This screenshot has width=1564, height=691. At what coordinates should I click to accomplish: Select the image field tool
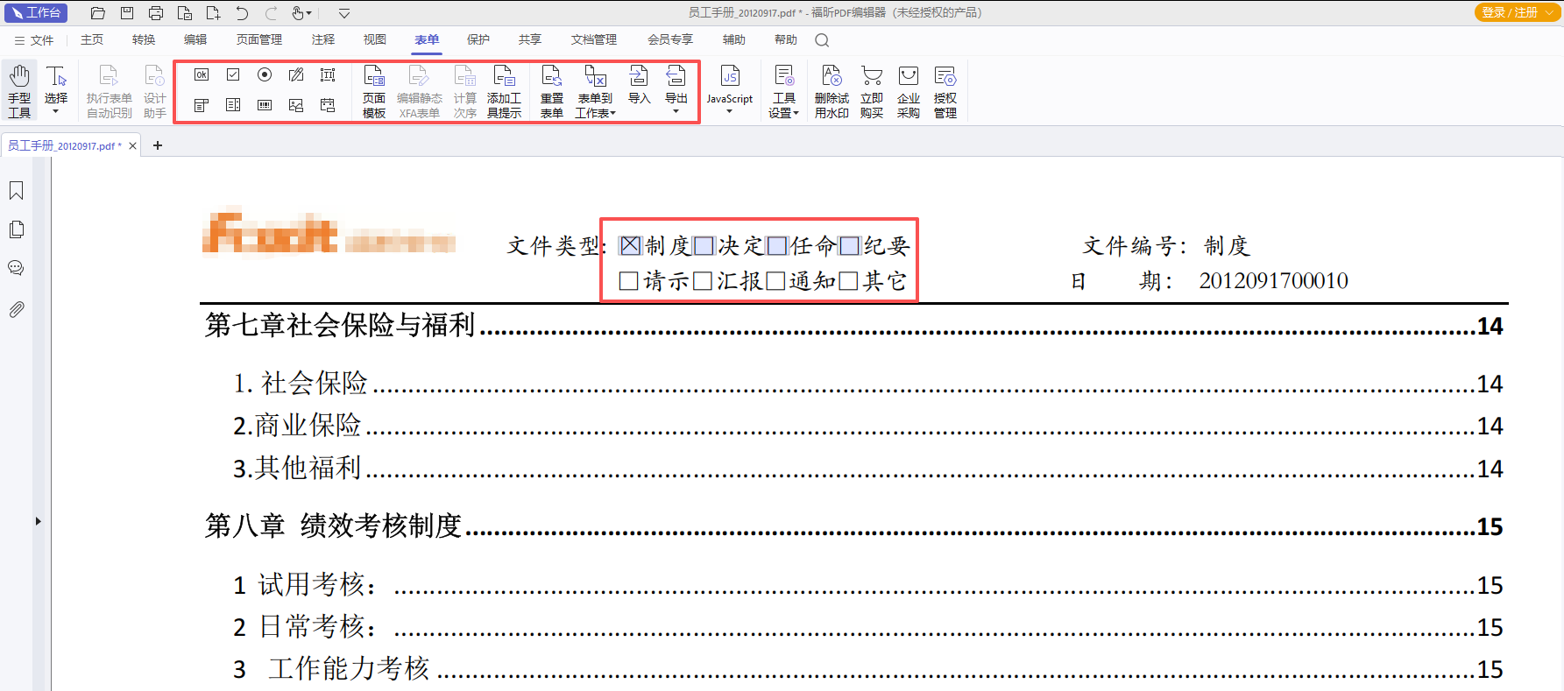pos(296,106)
